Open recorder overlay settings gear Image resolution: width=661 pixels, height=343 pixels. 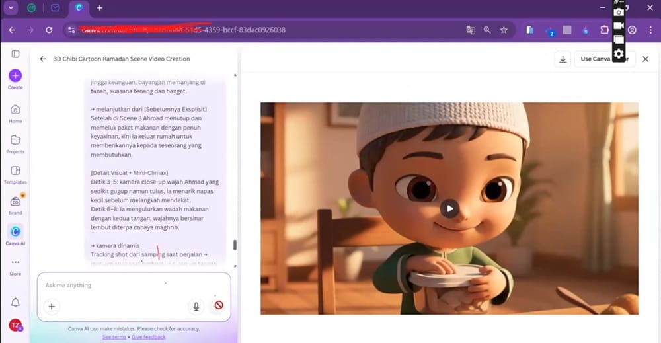[x=619, y=54]
